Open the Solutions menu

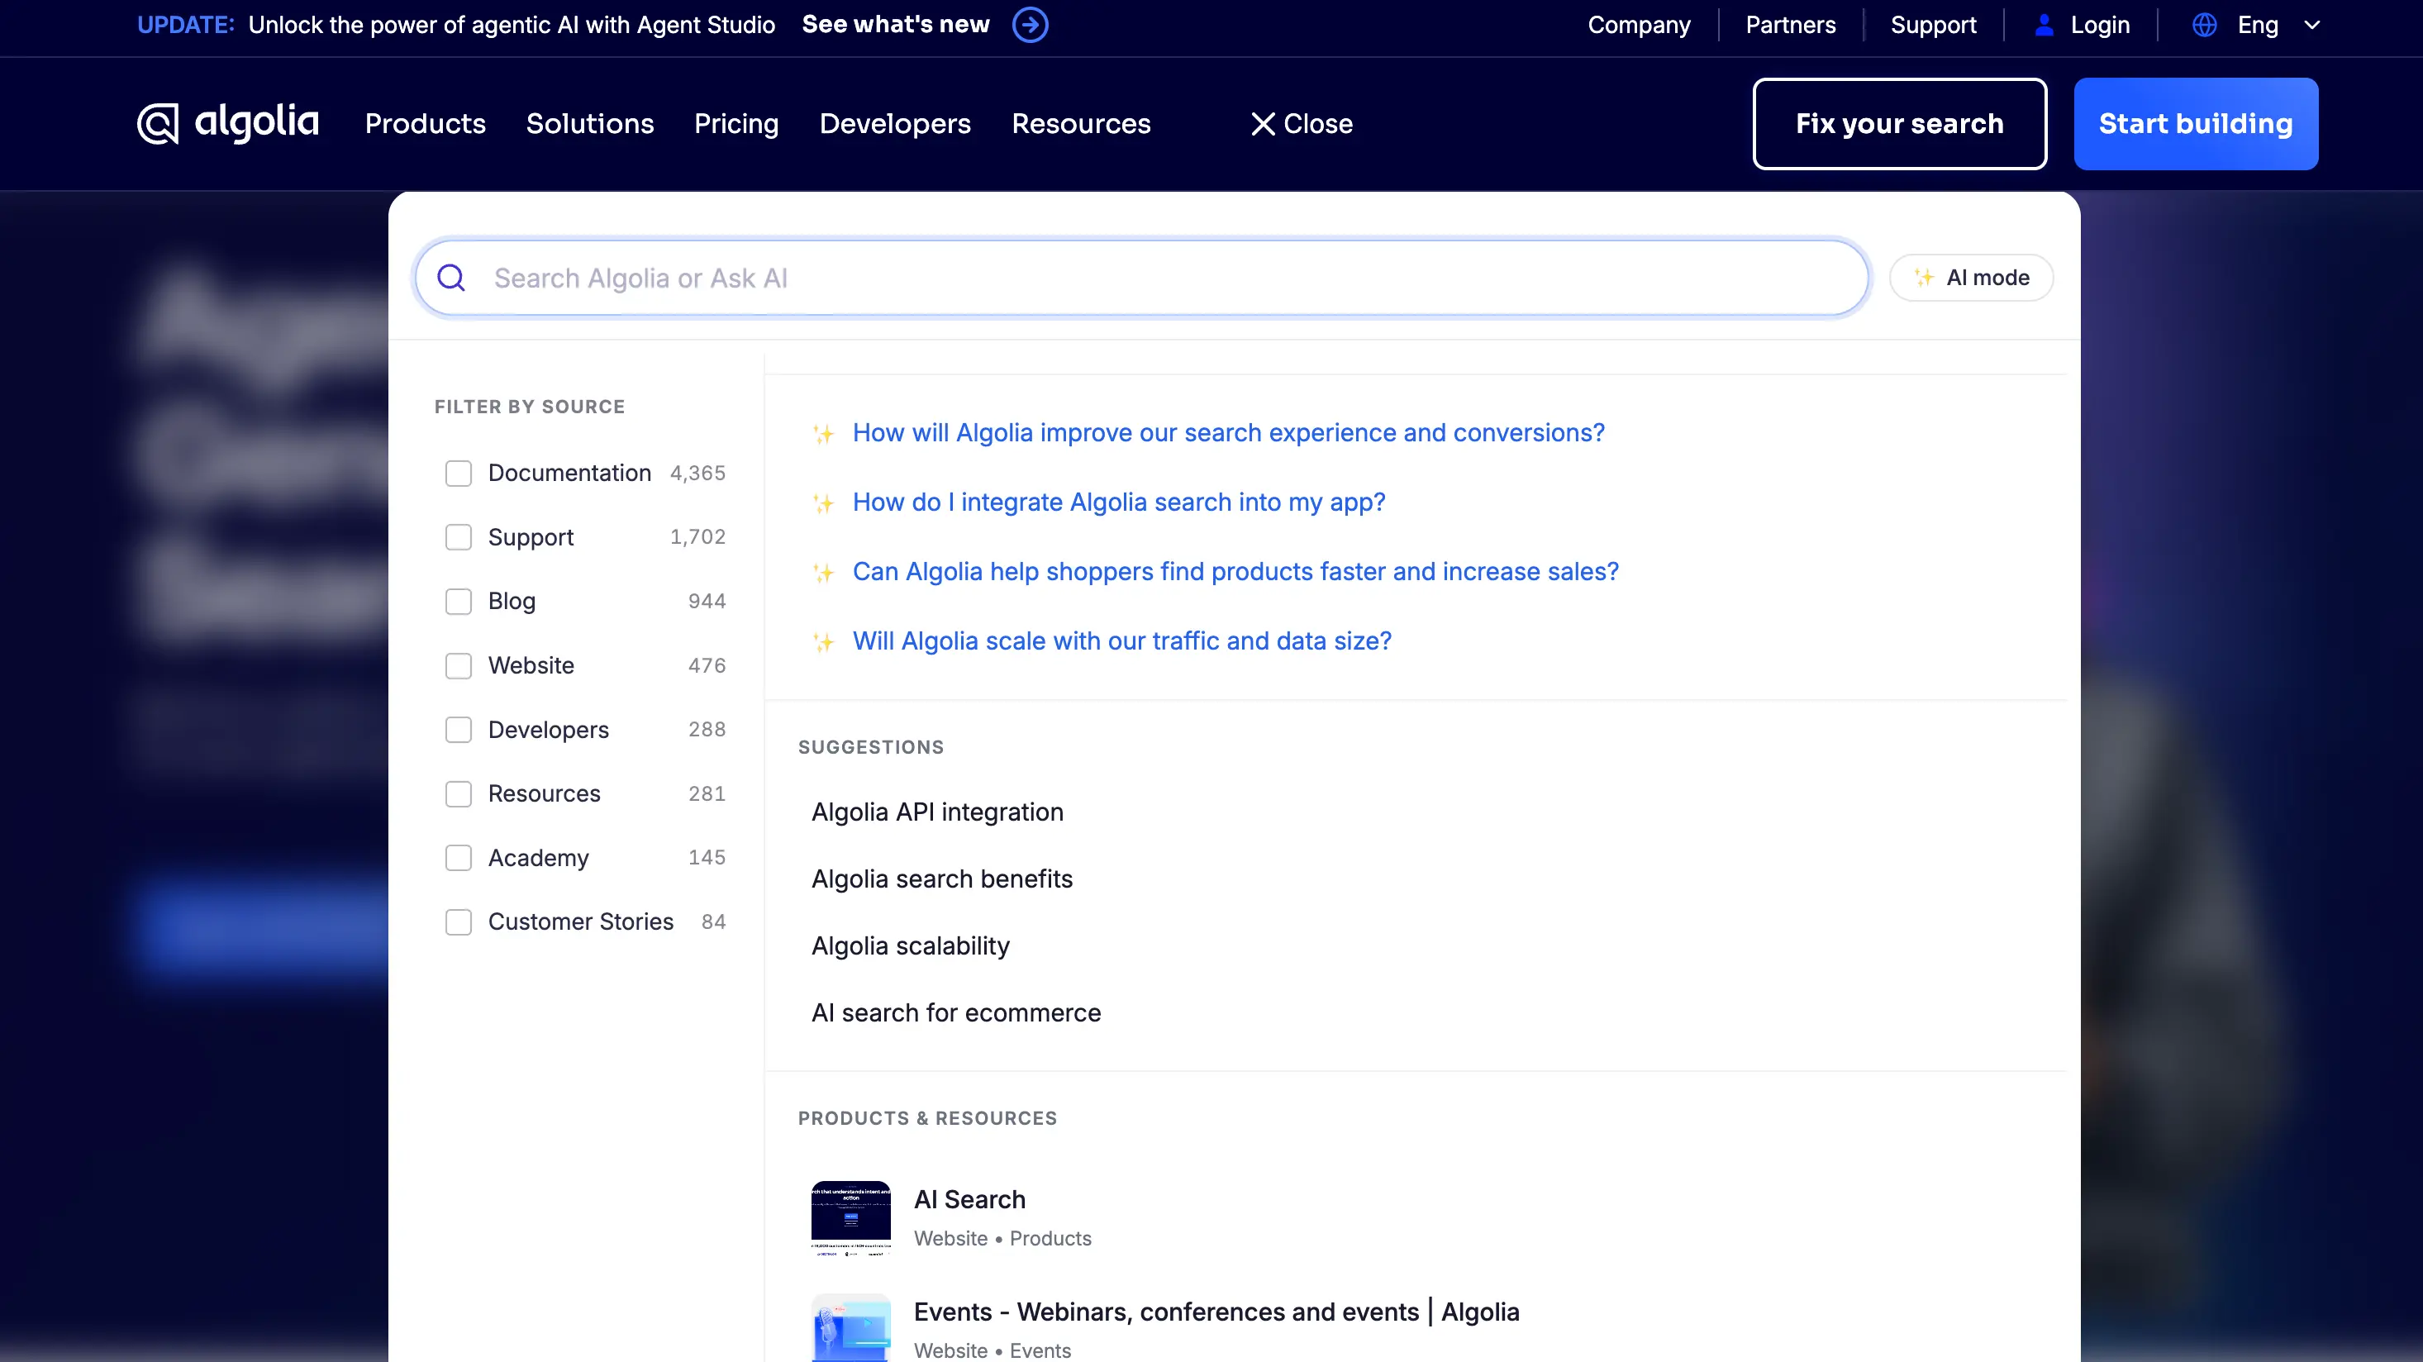[590, 123]
